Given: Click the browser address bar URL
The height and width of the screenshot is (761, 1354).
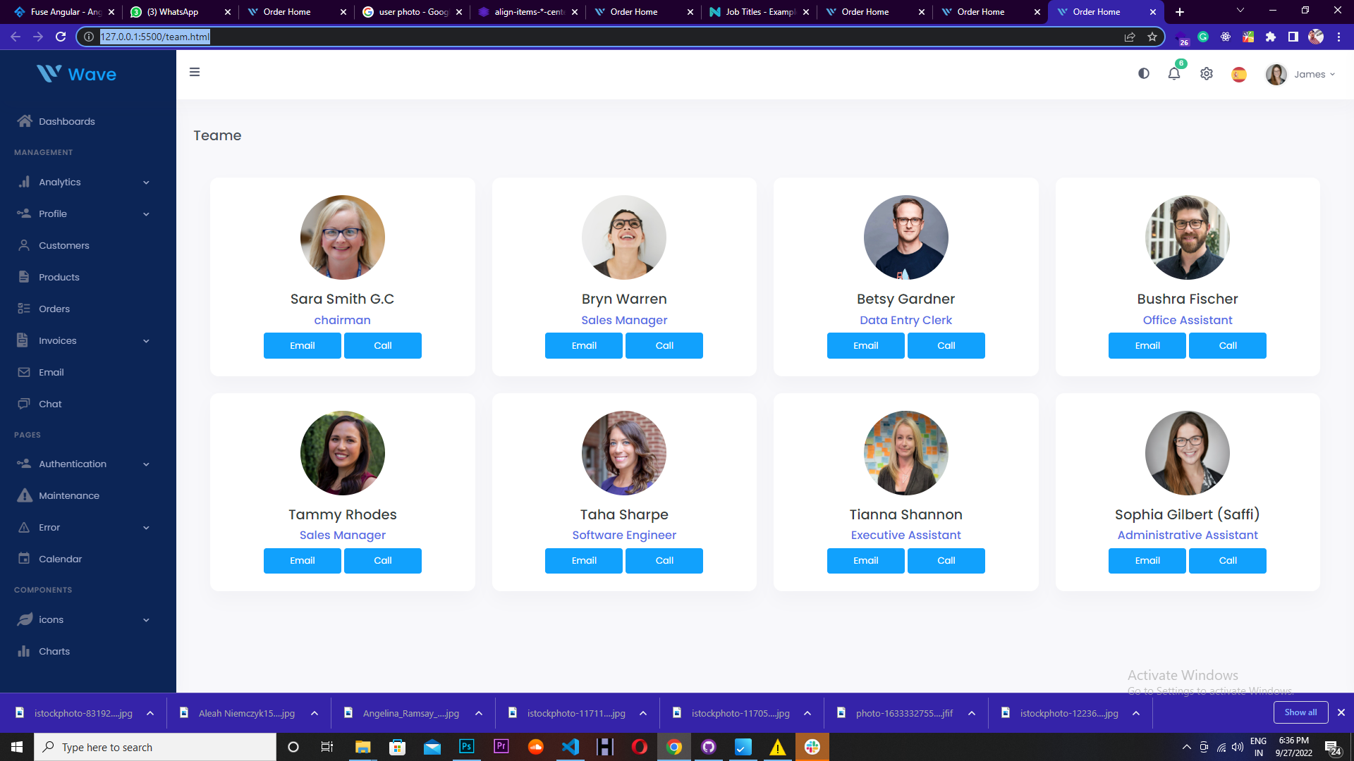Looking at the screenshot, I should pyautogui.click(x=155, y=37).
